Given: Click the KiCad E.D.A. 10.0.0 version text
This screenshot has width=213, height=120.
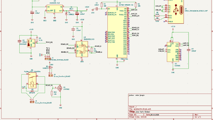Looking at the screenshot, I should coord(138,117).
